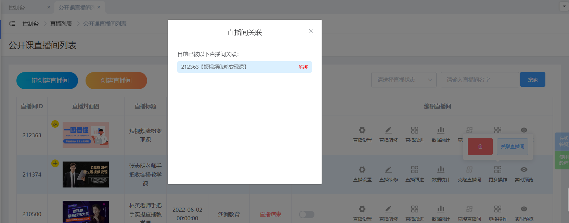Image resolution: width=569 pixels, height=223 pixels.
Task: Open 数据统计 chart icon for room 212363
Action: pyautogui.click(x=441, y=130)
